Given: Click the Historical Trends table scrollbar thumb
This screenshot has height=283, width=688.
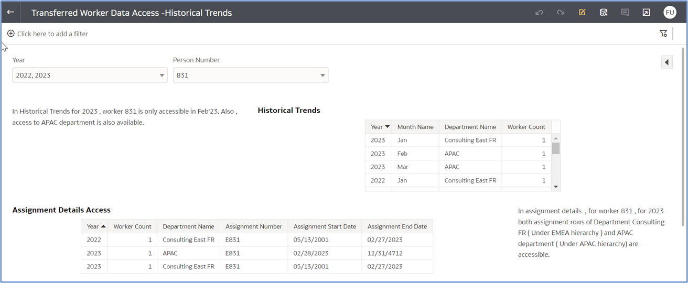Looking at the screenshot, I should tap(556, 148).
